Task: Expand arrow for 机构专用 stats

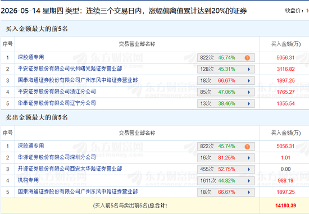Action: coord(249,181)
